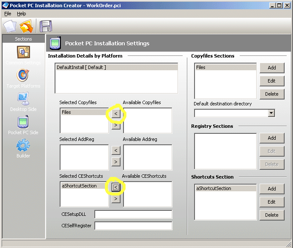Click Add button for Copyfiles Sections
Screen dimensions: 293x248
(272, 68)
